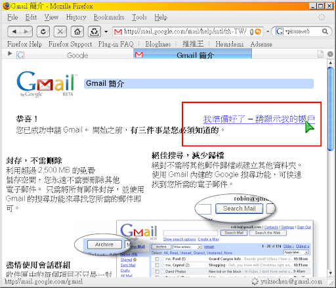This screenshot has height=288, width=336.
Task: Go back with the Back arrow button
Action: pyautogui.click(x=14, y=31)
